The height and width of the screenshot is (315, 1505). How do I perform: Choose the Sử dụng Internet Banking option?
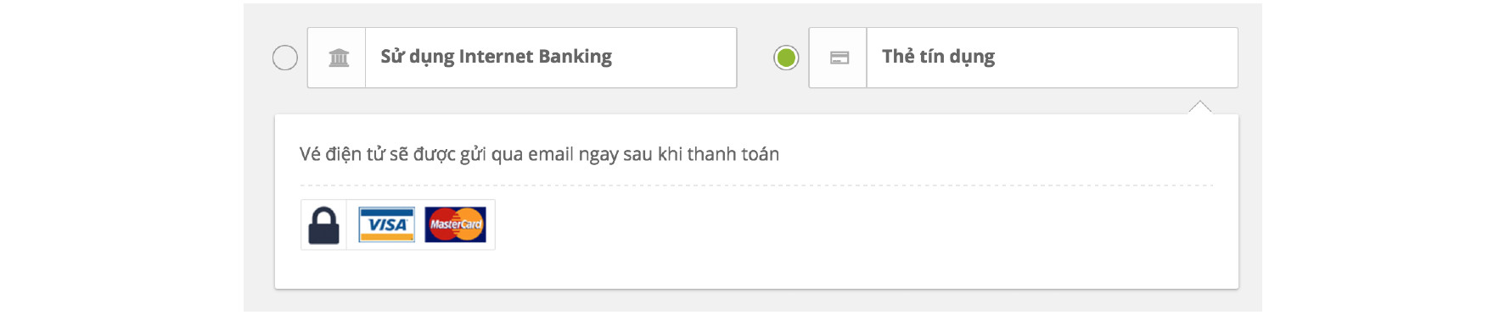tap(522, 58)
